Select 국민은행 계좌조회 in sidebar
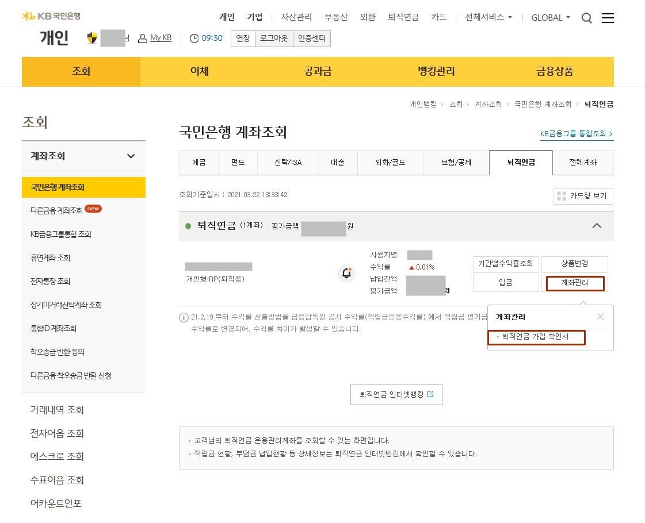 coord(83,187)
